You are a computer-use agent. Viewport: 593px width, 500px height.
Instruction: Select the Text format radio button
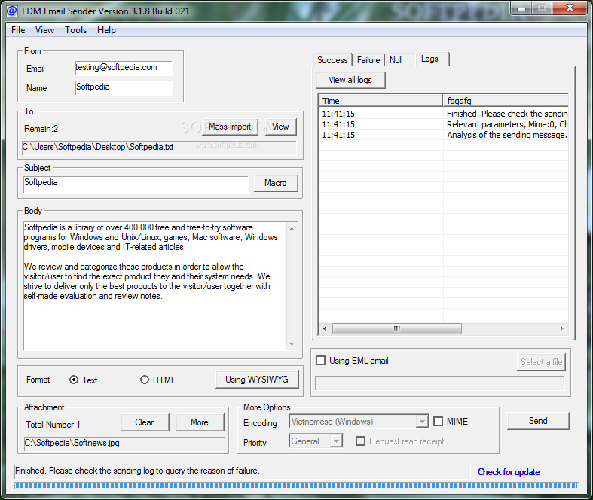74,380
